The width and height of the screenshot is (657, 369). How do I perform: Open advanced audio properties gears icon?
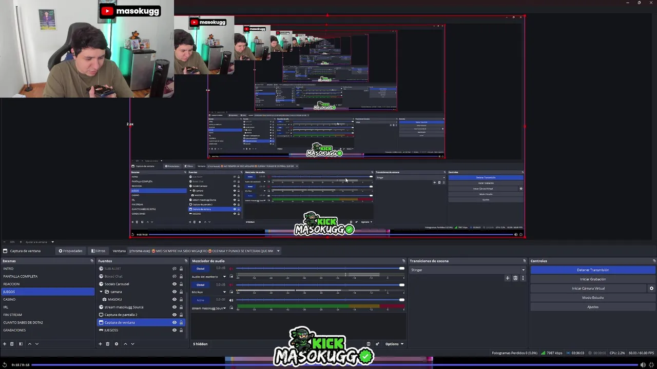377,344
